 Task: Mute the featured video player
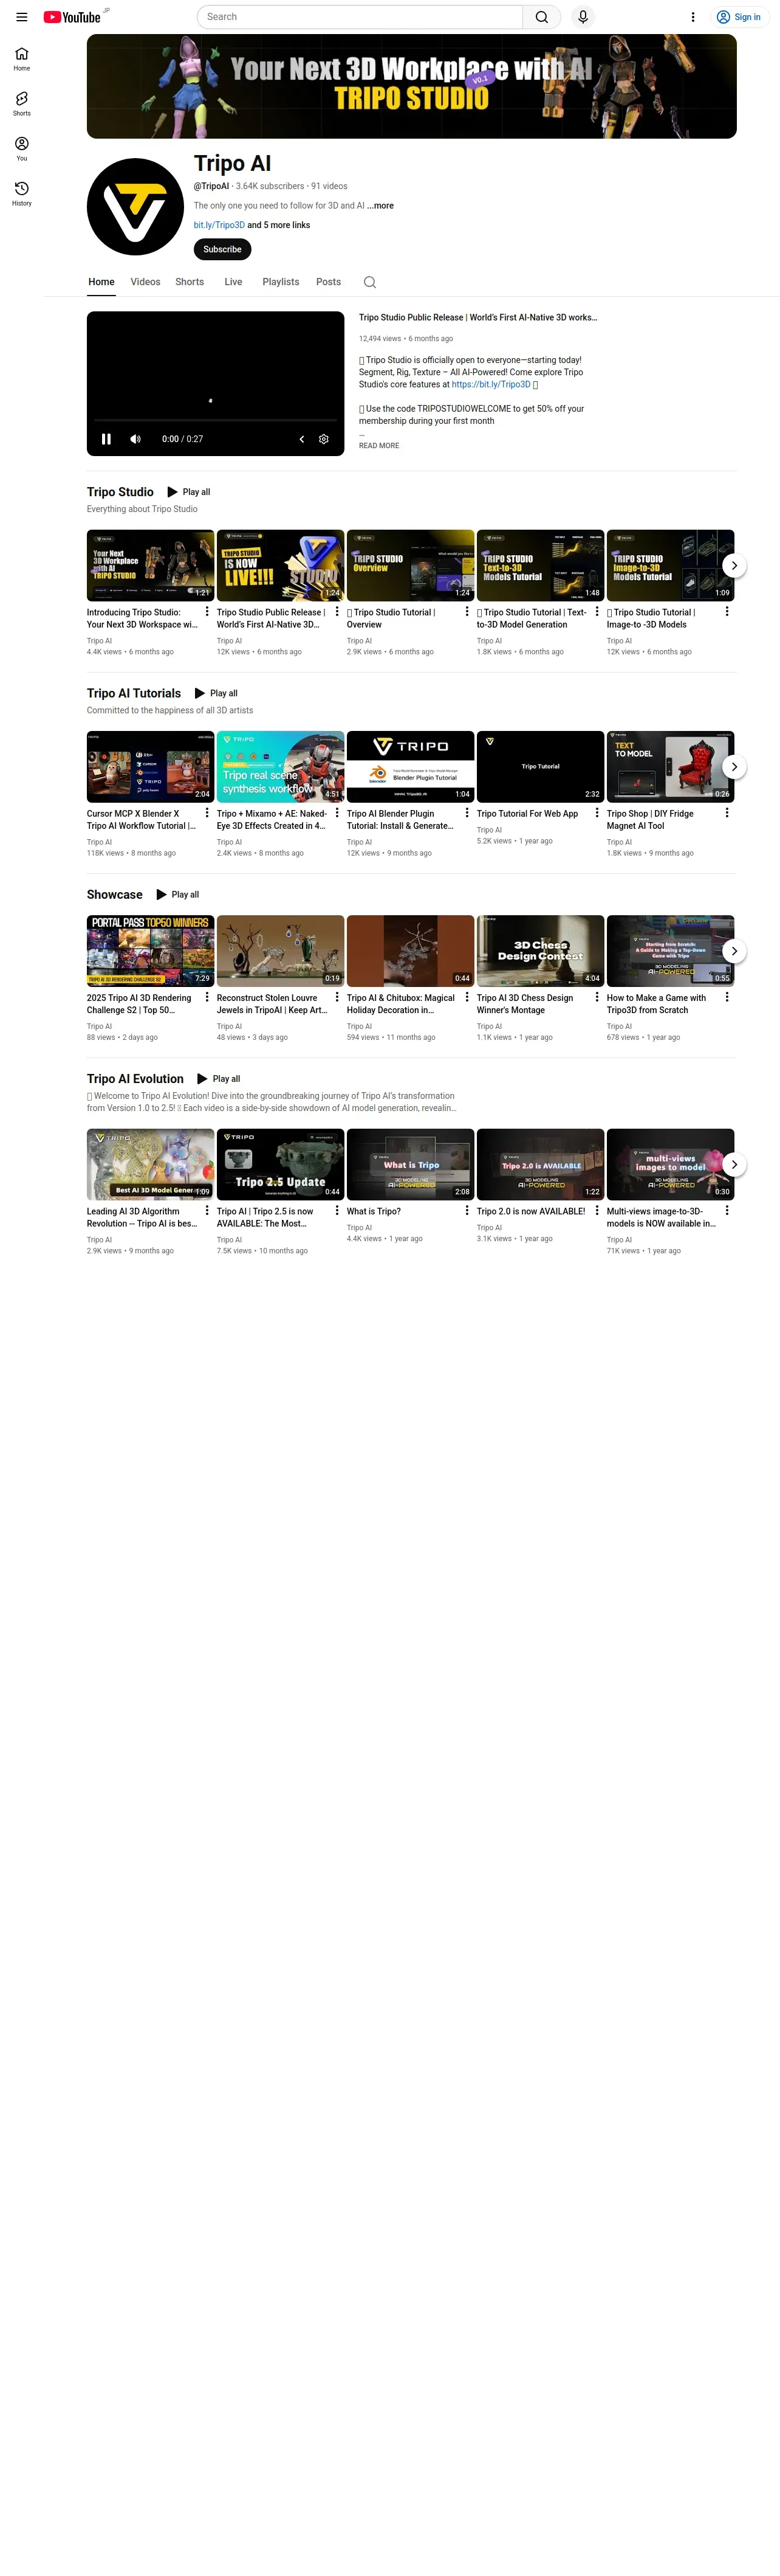point(136,439)
